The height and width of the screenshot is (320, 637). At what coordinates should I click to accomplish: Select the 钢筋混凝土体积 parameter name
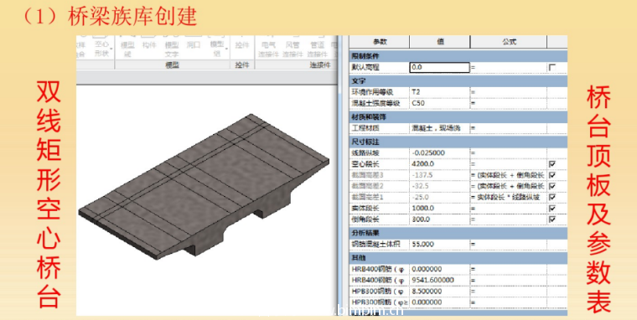tap(375, 244)
